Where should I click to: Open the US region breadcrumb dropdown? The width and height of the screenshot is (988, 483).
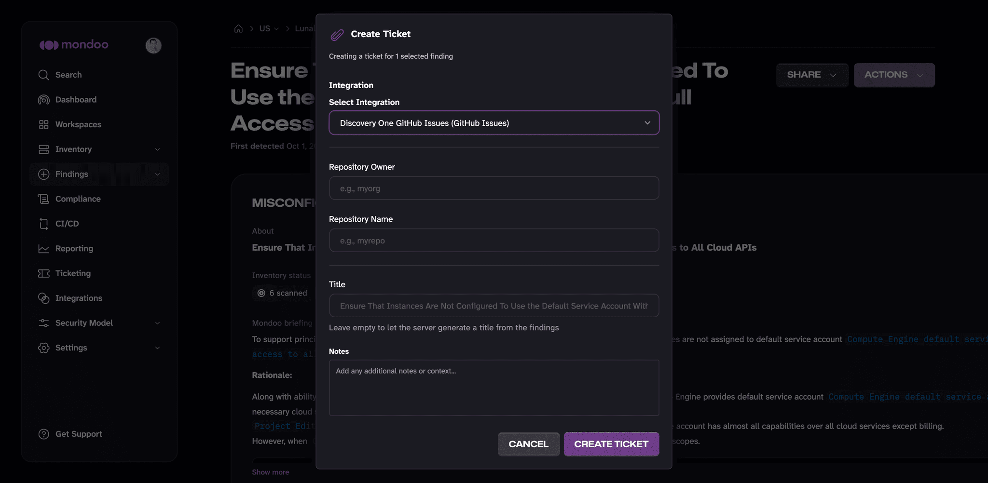click(x=269, y=28)
